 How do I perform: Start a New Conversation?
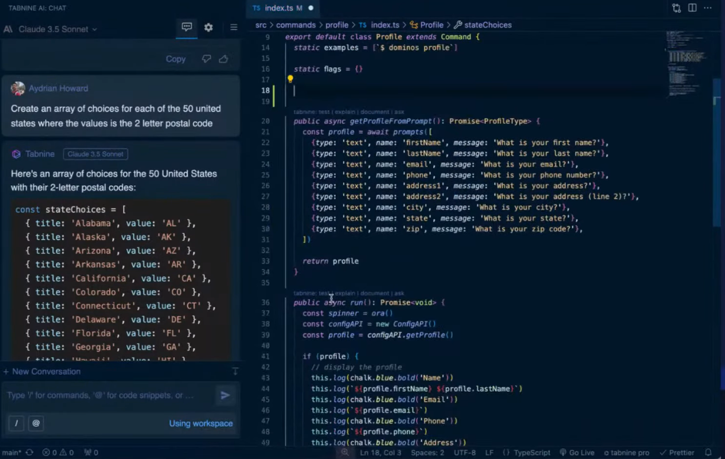click(42, 372)
